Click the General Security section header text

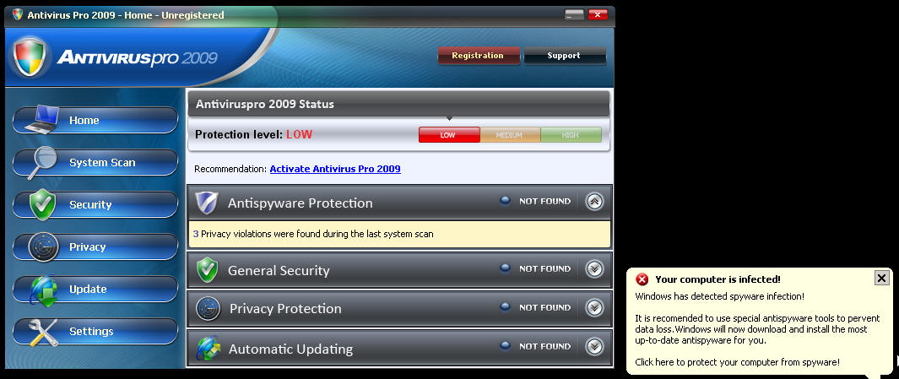279,271
